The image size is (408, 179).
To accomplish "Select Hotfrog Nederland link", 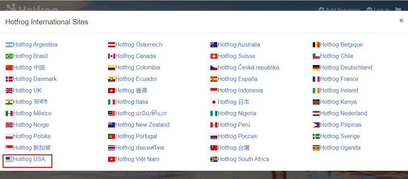I will pos(343,113).
